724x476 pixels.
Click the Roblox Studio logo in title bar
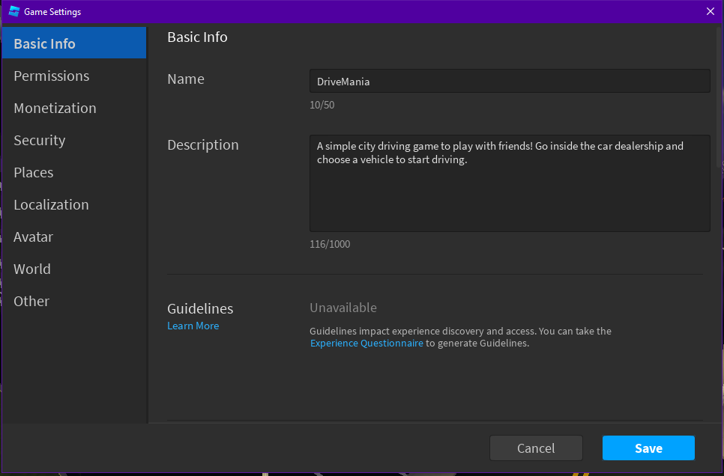13,12
